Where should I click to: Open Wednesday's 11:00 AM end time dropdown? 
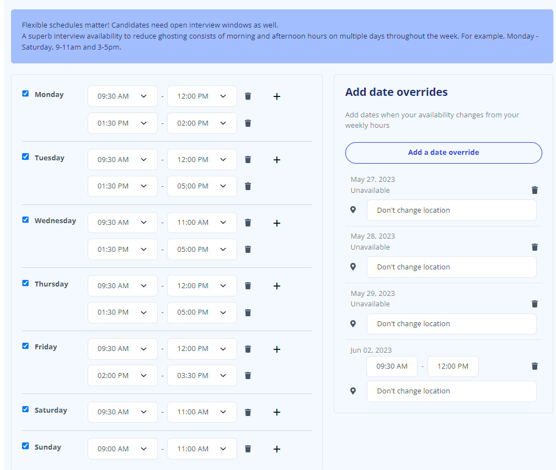pos(202,222)
